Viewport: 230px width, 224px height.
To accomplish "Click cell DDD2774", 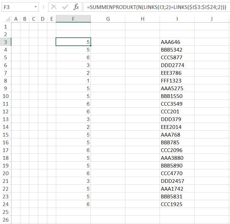I will (177, 65).
